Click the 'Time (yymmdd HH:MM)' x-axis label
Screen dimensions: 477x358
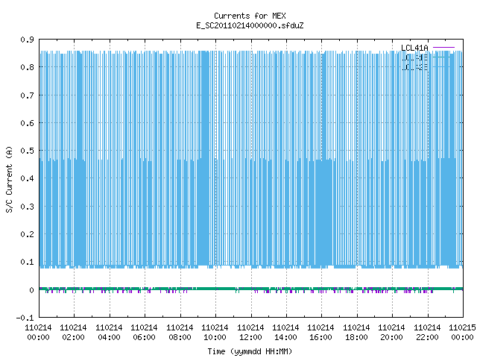(x=250, y=351)
